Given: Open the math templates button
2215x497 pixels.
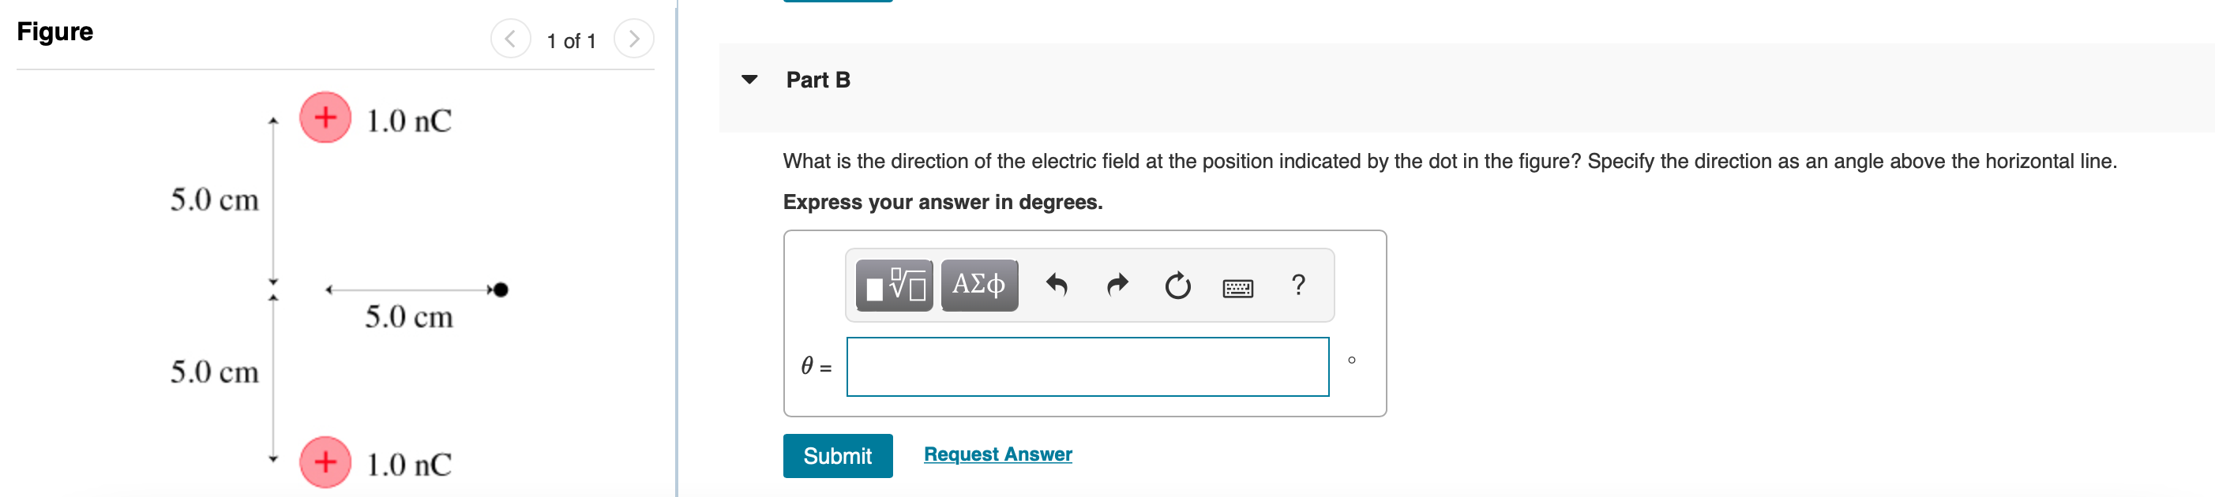Looking at the screenshot, I should [x=893, y=285].
